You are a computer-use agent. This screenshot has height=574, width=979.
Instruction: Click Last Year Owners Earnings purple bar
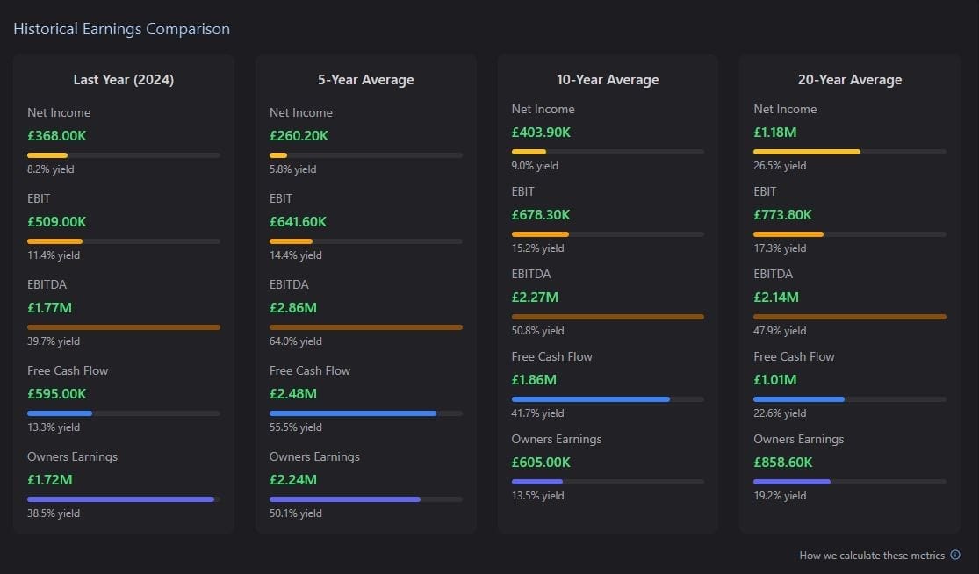pyautogui.click(x=124, y=499)
